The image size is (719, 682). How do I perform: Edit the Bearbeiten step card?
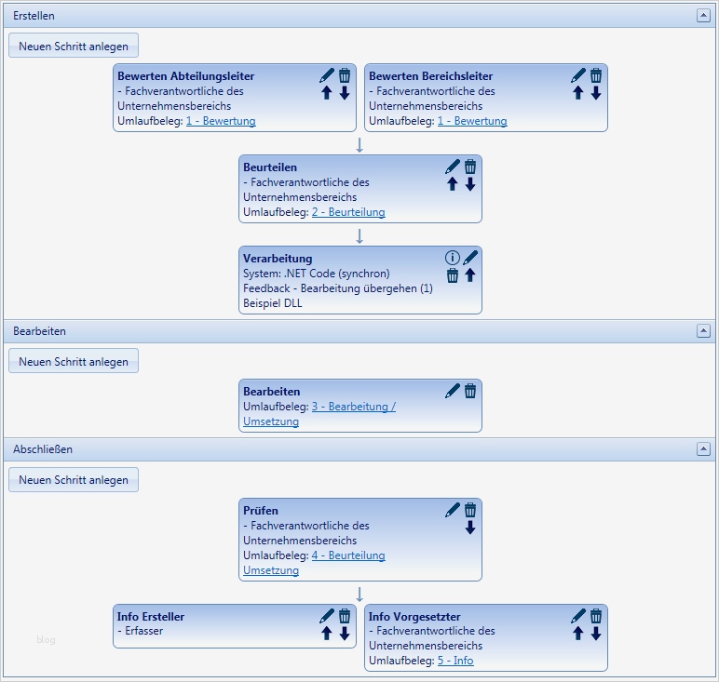click(x=453, y=391)
